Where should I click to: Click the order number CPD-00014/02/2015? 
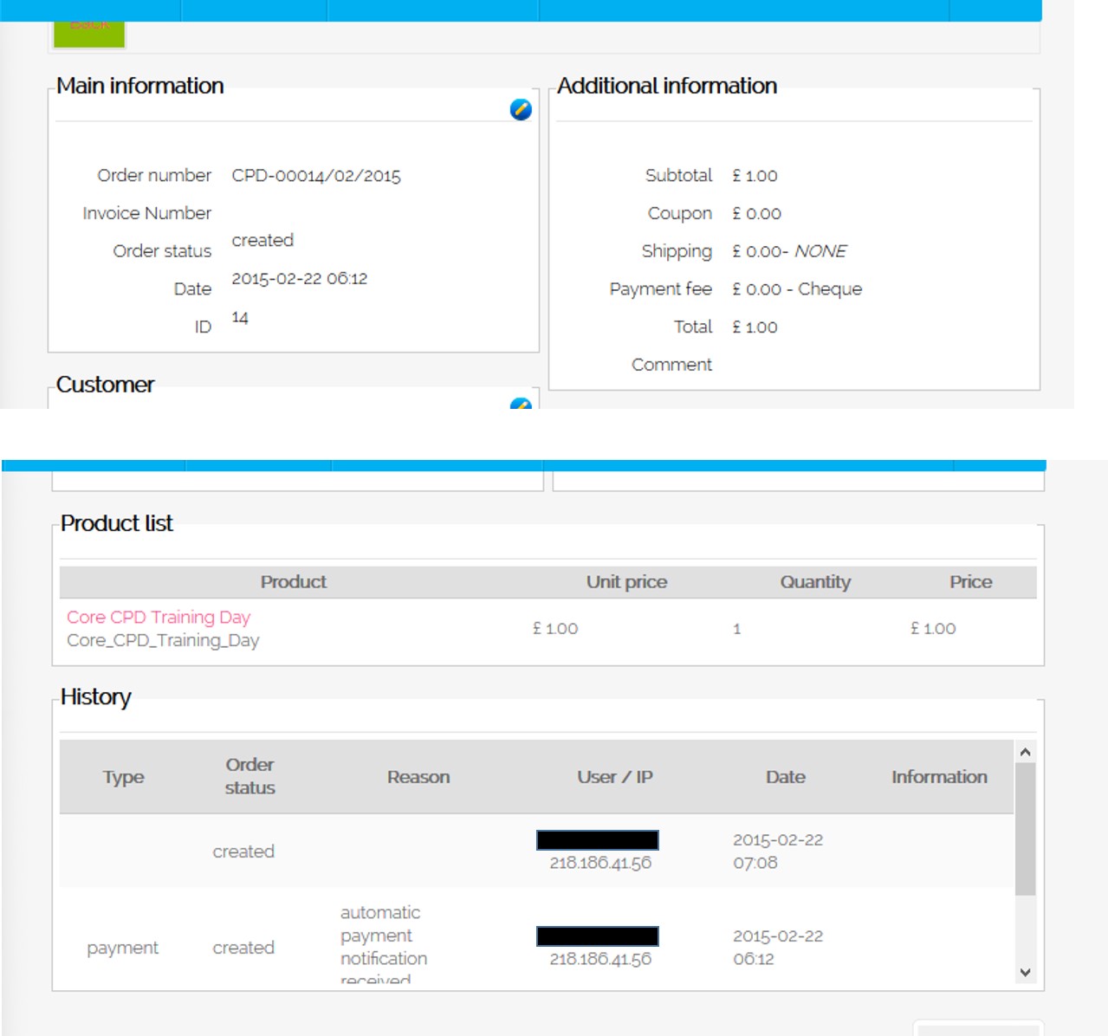316,176
